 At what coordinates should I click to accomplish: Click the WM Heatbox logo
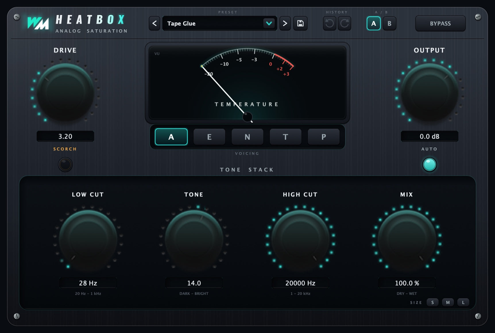[x=77, y=23]
